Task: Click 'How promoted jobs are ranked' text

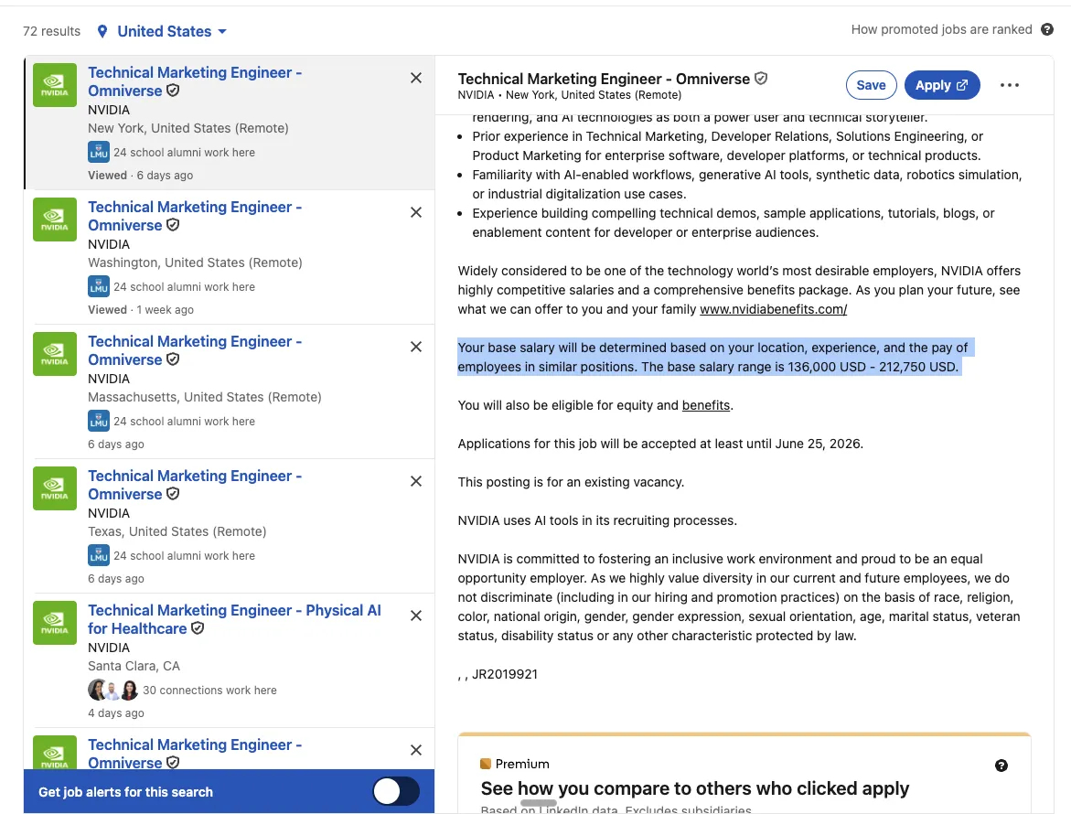Action: coord(941,29)
